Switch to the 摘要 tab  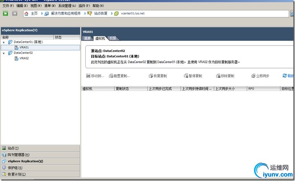pyautogui.click(x=87, y=38)
